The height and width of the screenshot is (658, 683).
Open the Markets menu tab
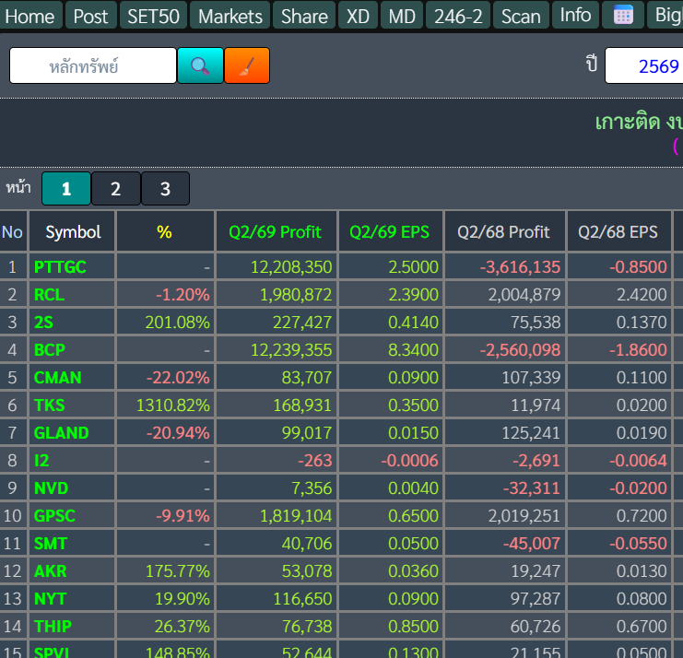230,16
